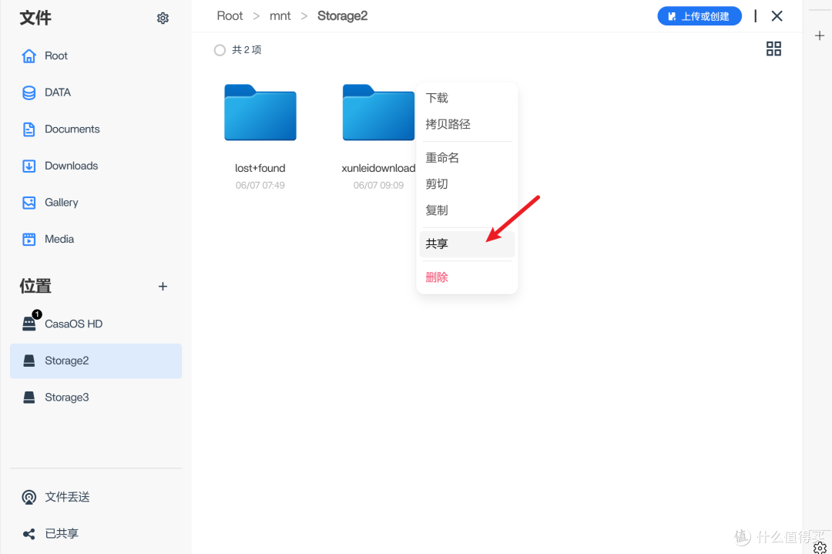Viewport: 832px width, 554px height.
Task: Open the shared items (已共享) list
Action: (x=62, y=533)
